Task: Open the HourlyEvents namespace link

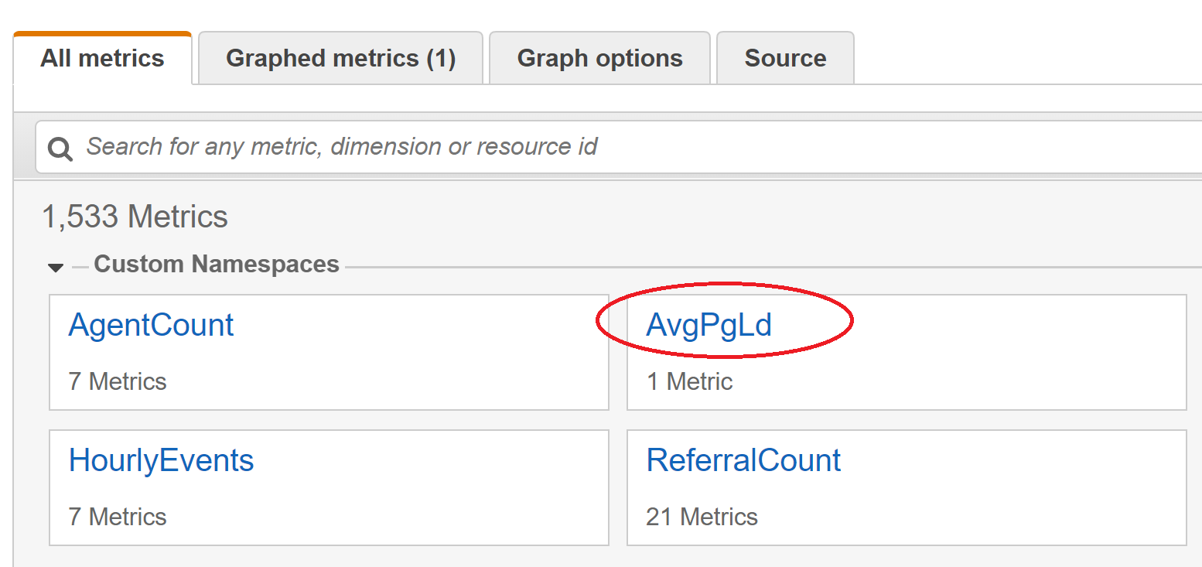Action: point(161,460)
